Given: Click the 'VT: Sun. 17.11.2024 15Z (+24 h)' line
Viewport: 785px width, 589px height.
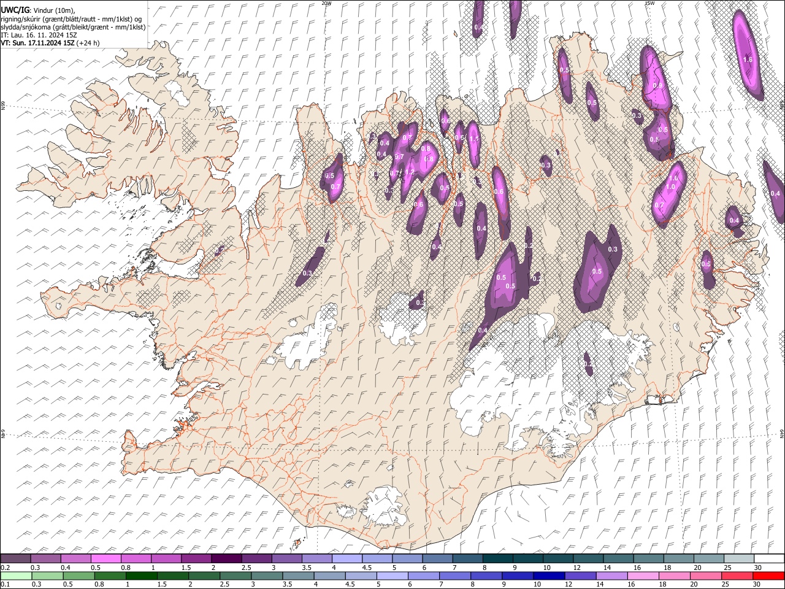Looking at the screenshot, I should [x=50, y=43].
